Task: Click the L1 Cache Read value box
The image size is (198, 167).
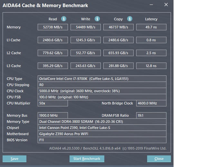Action: 53,40
